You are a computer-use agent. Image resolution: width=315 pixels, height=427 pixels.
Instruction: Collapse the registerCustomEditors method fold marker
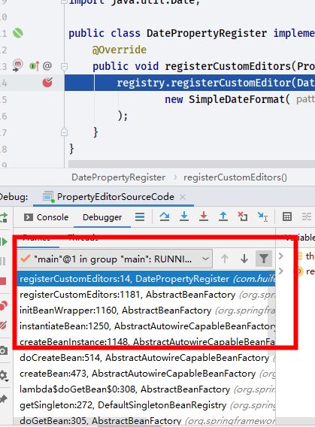pyautogui.click(x=64, y=66)
